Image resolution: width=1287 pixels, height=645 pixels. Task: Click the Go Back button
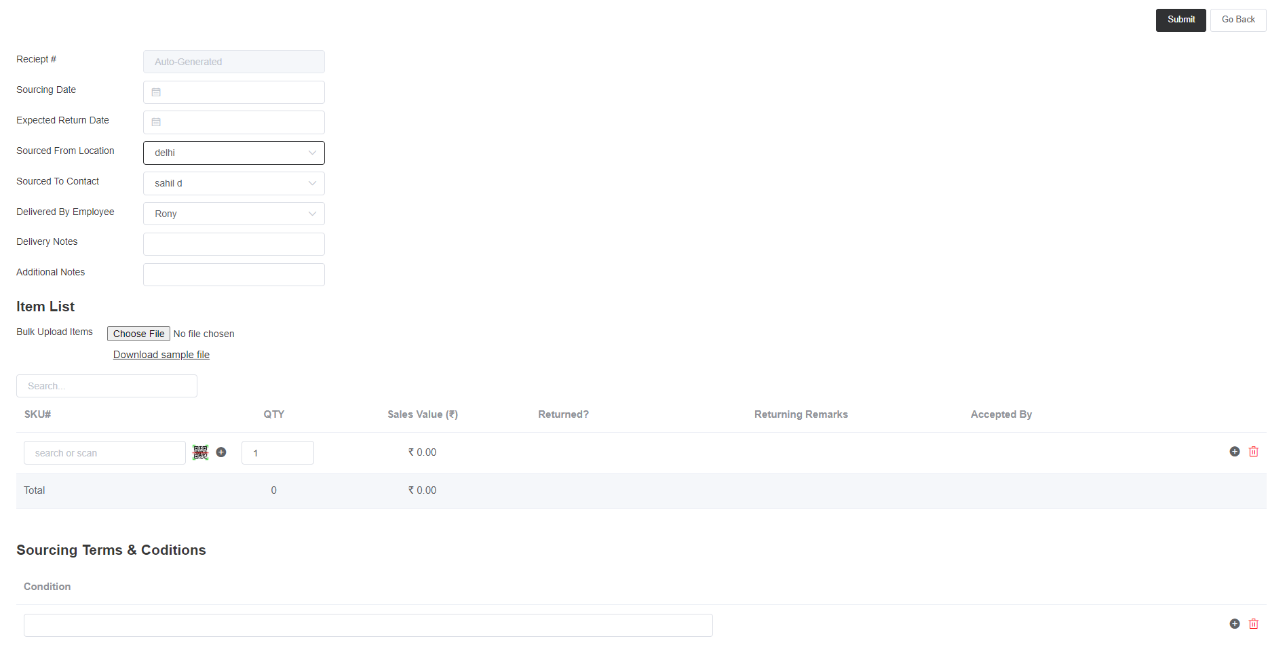[x=1237, y=20]
